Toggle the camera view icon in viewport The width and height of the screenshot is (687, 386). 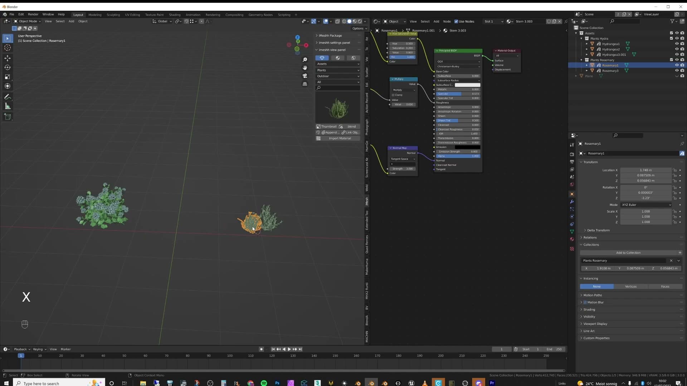305,76
